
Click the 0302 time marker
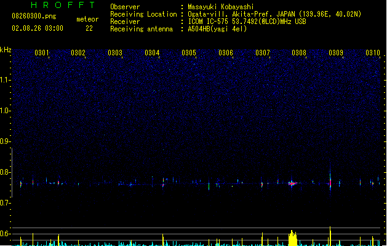pyautogui.click(x=78, y=53)
